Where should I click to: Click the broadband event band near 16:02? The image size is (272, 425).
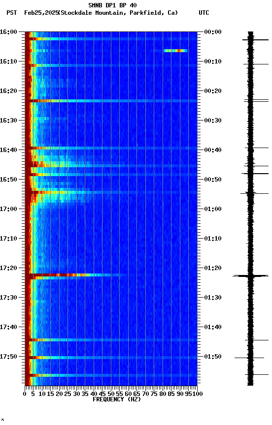pyautogui.click(x=111, y=39)
